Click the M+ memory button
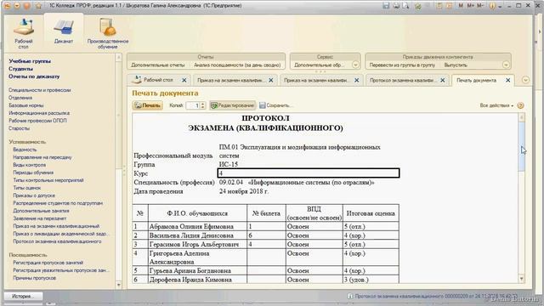The height and width of the screenshot is (306, 544). [470, 6]
